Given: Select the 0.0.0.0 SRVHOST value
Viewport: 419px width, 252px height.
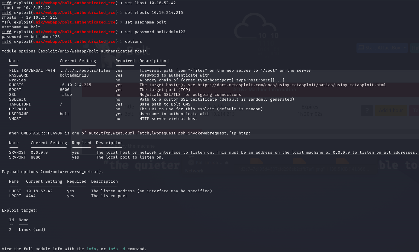Looking at the screenshot, I should pyautogui.click(x=39, y=153).
